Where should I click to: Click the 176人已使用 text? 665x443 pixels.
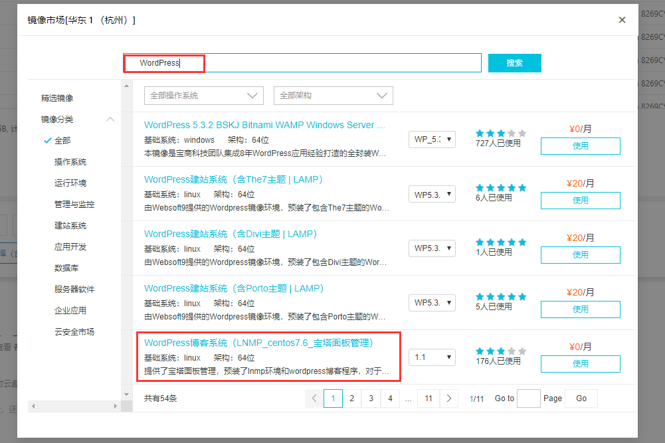[x=498, y=361]
